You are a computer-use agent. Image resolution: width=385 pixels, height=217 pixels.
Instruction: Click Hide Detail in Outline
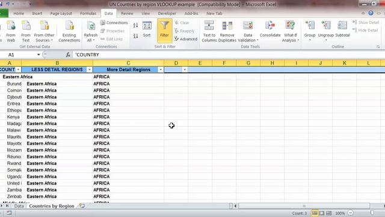tap(365, 30)
